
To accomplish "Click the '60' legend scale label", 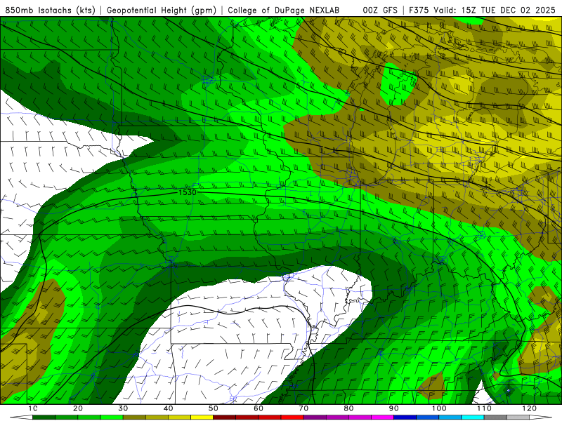I will point(259,408).
